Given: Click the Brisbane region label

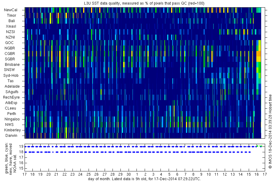Looking at the screenshot, I should (x=12, y=64).
